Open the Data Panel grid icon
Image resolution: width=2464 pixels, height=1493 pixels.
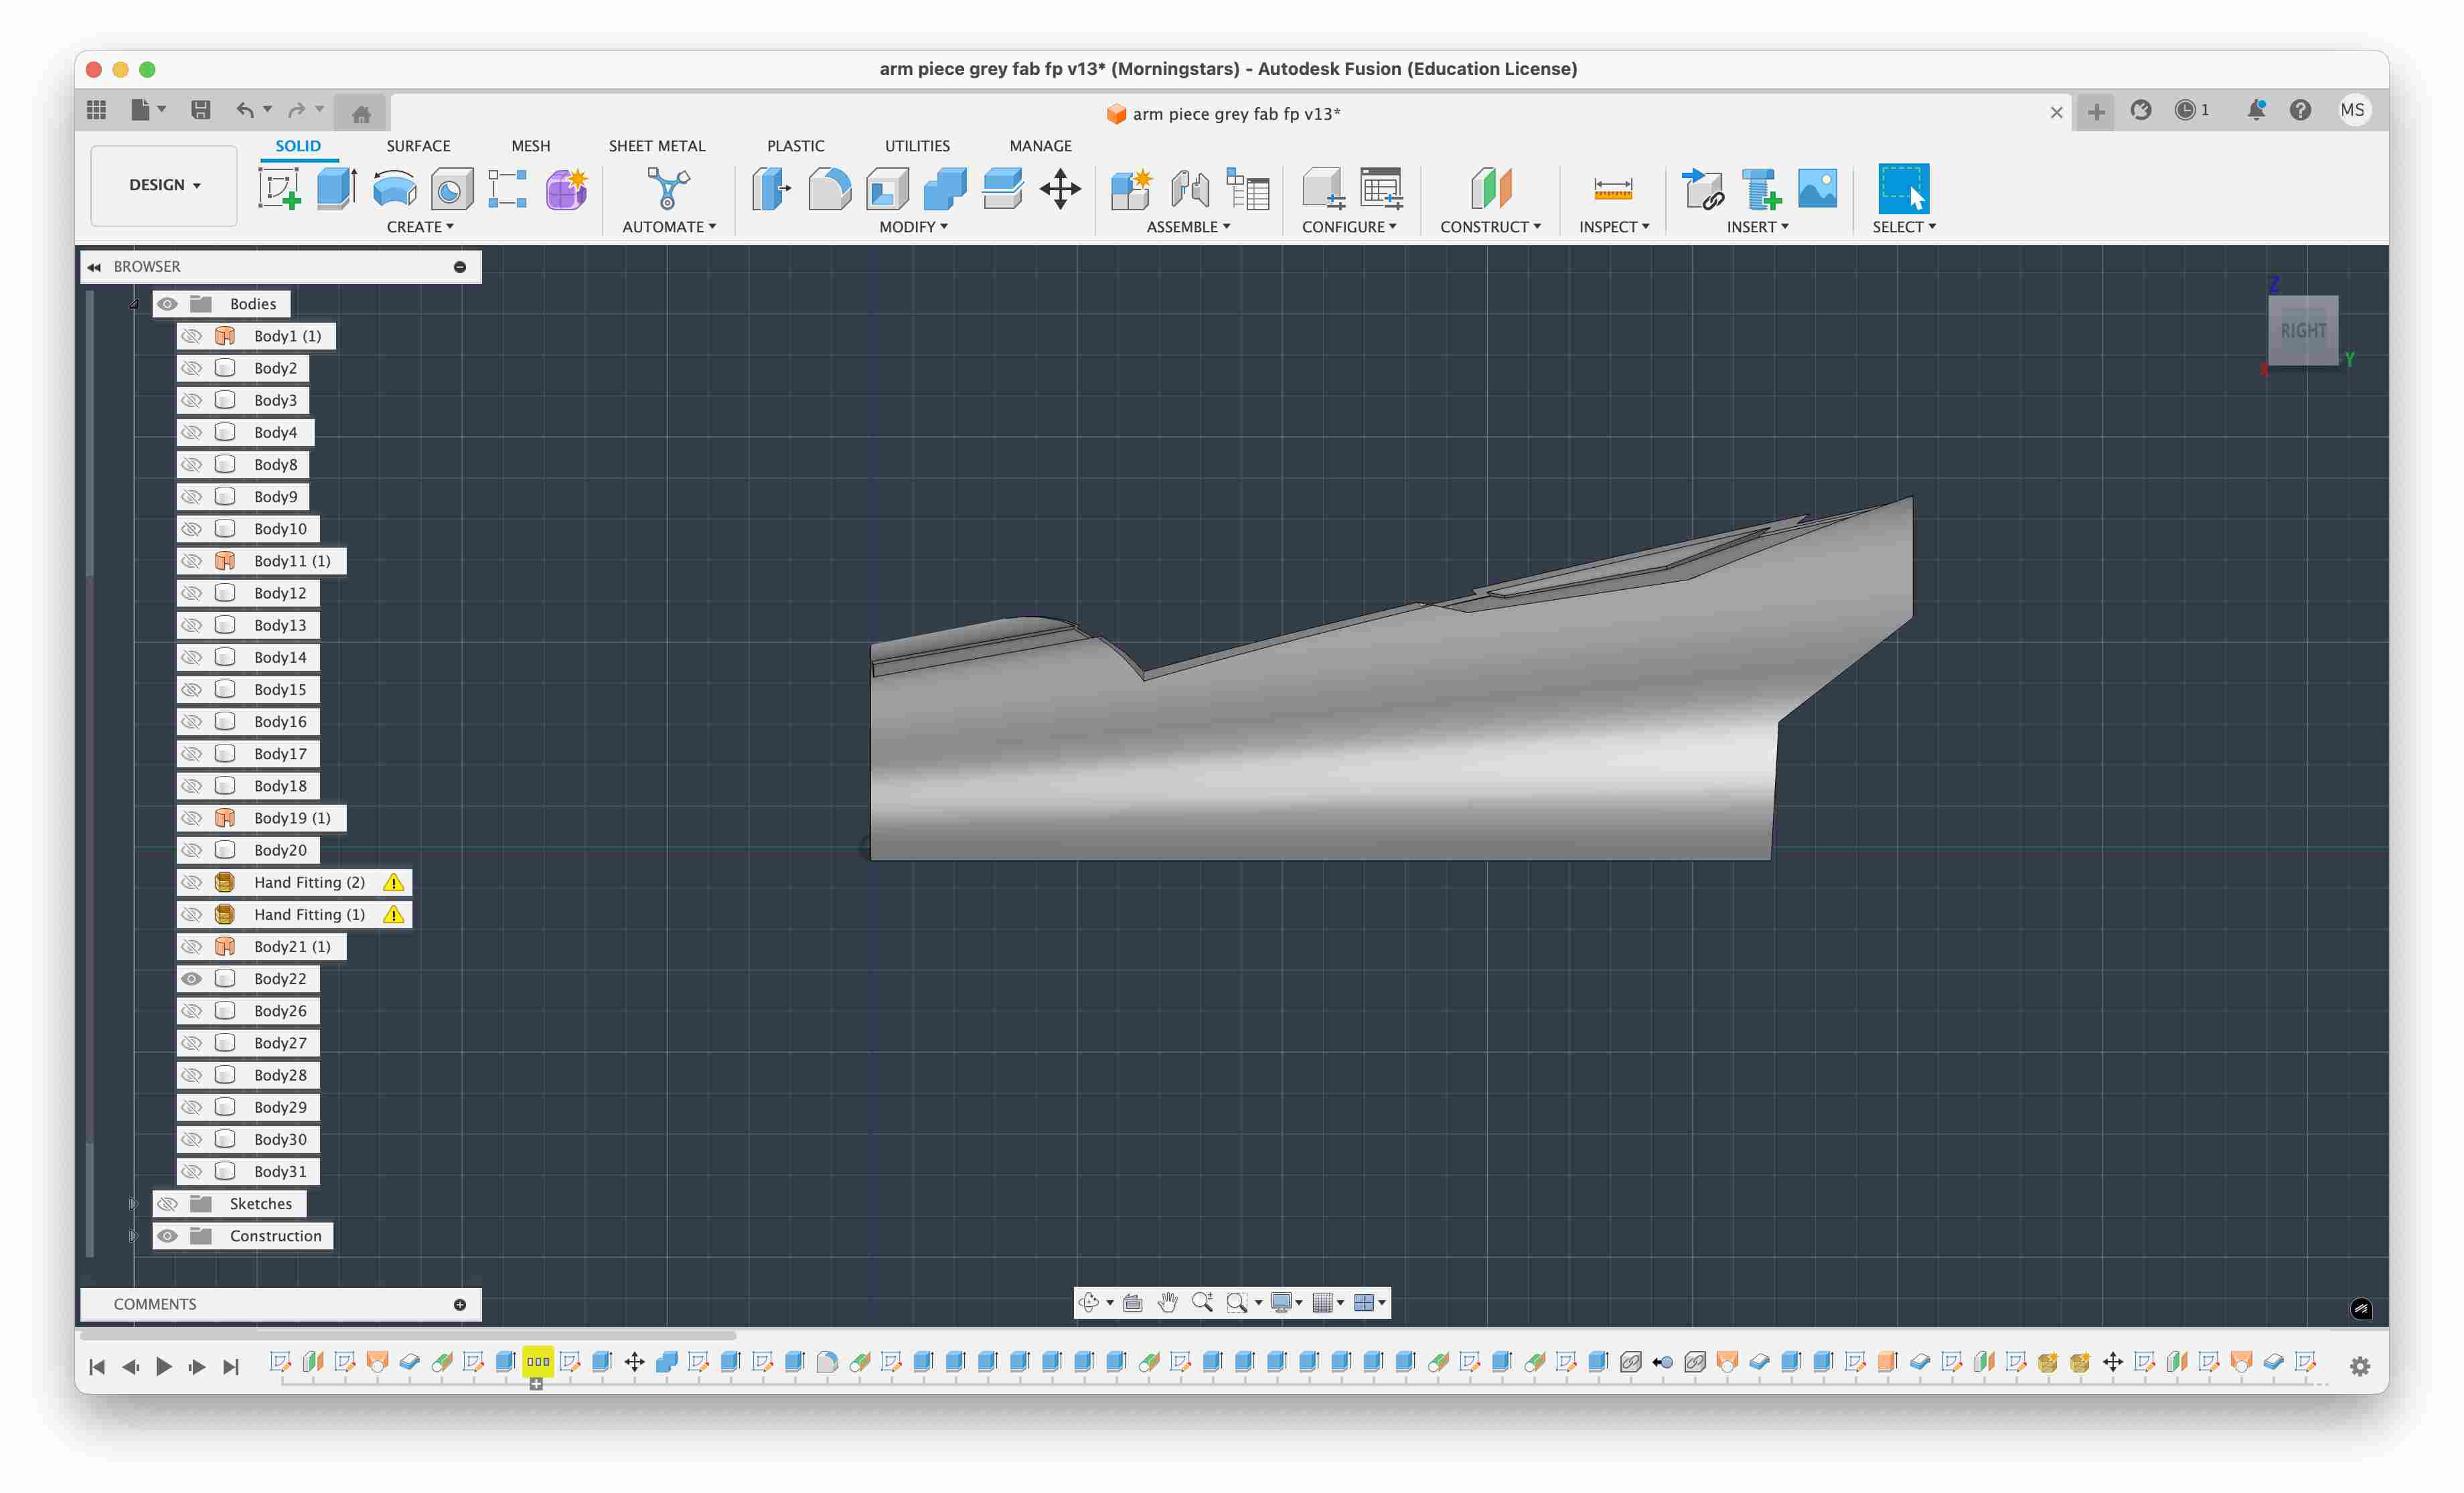pyautogui.click(x=97, y=110)
